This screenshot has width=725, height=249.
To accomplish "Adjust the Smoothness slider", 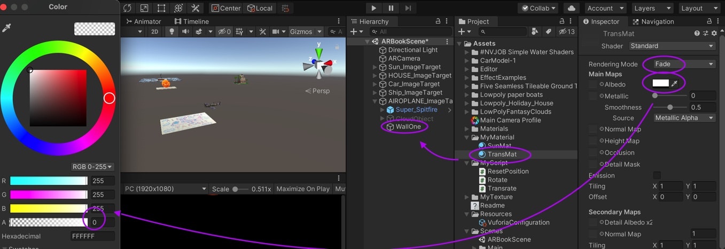I will [670, 107].
